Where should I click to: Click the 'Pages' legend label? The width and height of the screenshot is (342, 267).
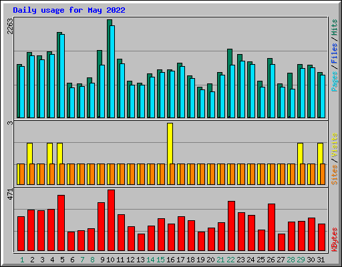[x=334, y=81]
